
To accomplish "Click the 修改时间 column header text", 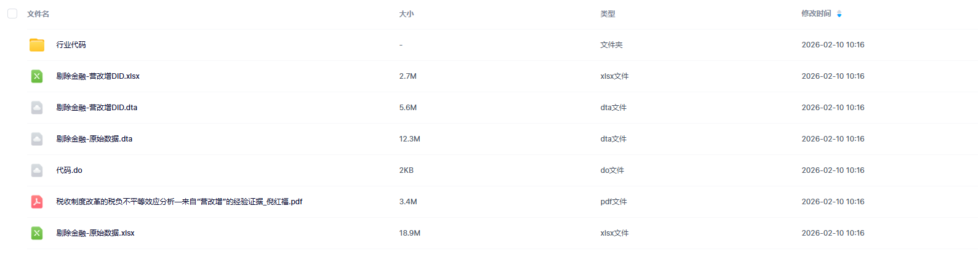I will pos(816,14).
